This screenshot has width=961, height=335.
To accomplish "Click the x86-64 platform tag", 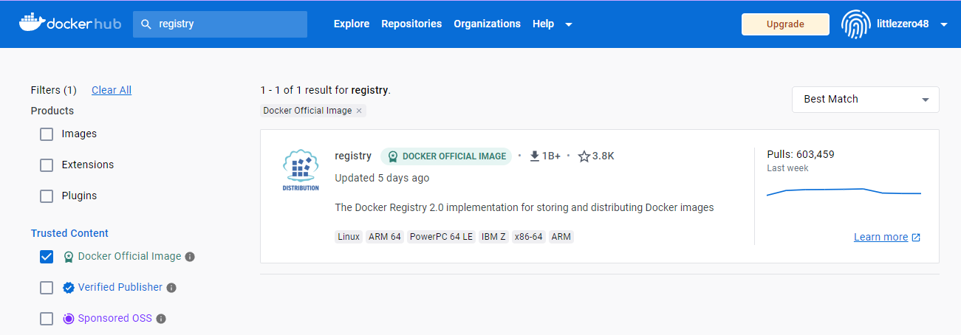I will [x=528, y=237].
